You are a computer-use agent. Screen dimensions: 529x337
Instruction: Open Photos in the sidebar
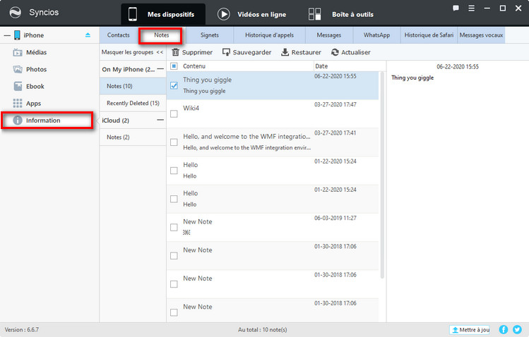click(36, 69)
